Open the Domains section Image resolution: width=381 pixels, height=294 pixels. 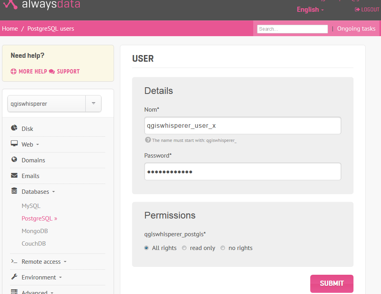[33, 160]
